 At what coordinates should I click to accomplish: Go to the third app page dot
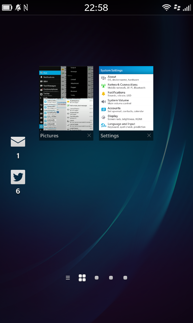(x=125, y=278)
